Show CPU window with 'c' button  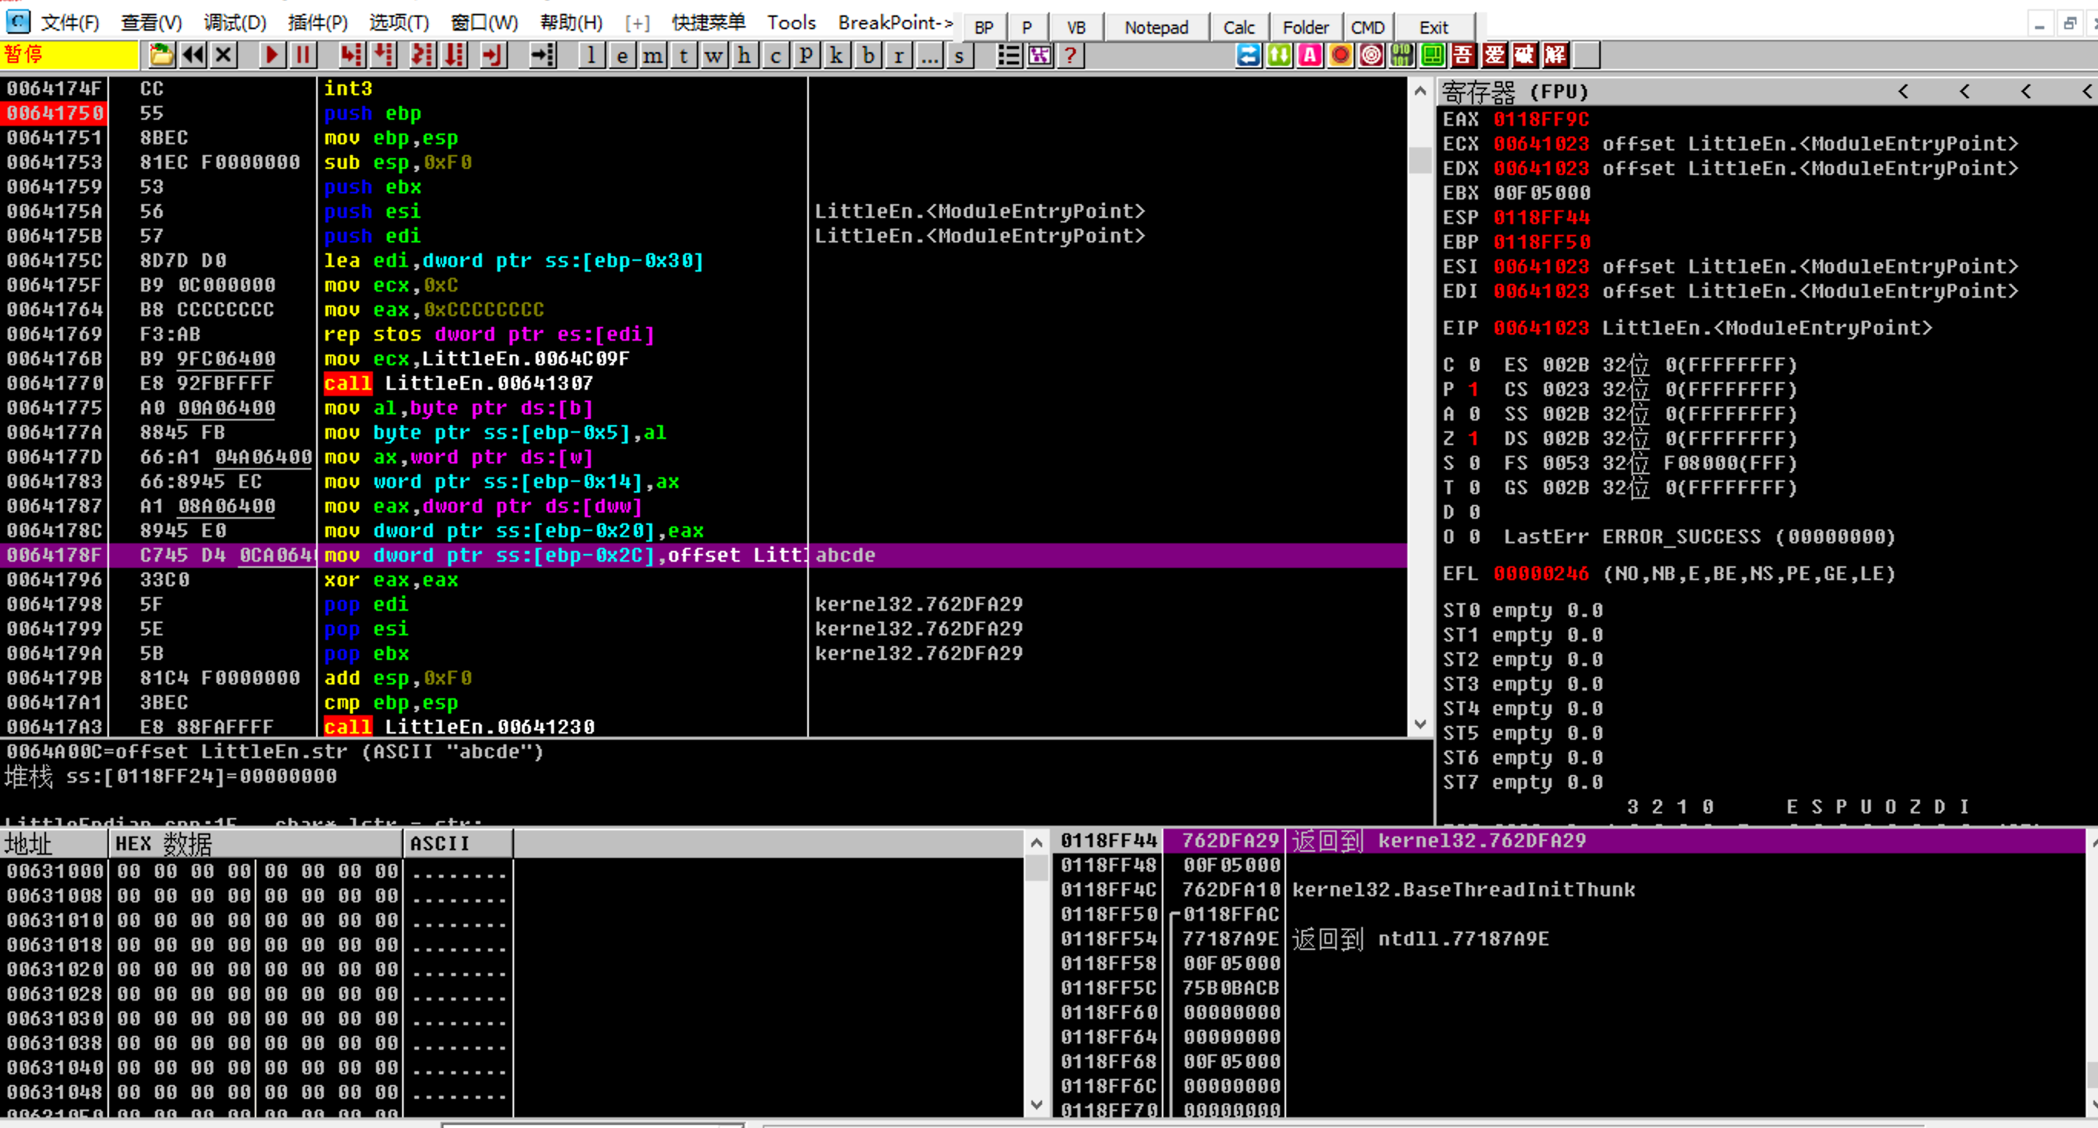click(x=775, y=55)
